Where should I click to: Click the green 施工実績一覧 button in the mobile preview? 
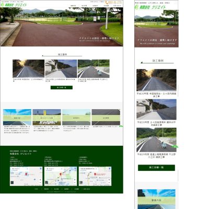tap(156, 168)
